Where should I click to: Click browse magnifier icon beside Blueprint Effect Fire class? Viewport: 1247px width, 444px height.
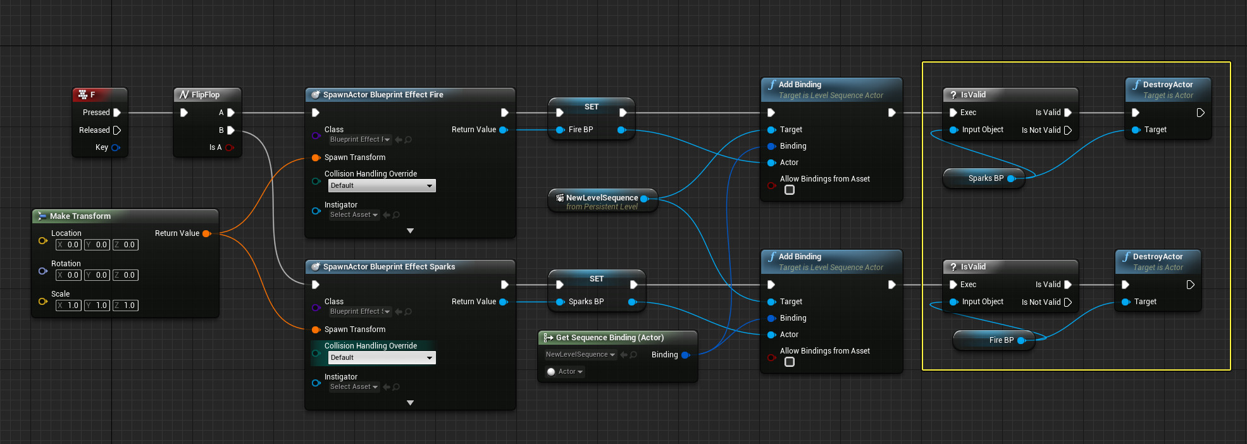(408, 140)
